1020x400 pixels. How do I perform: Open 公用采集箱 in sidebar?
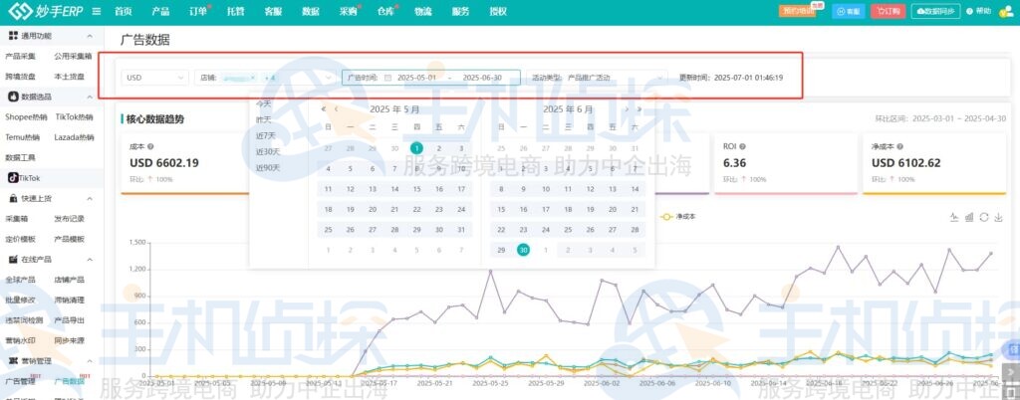73,57
